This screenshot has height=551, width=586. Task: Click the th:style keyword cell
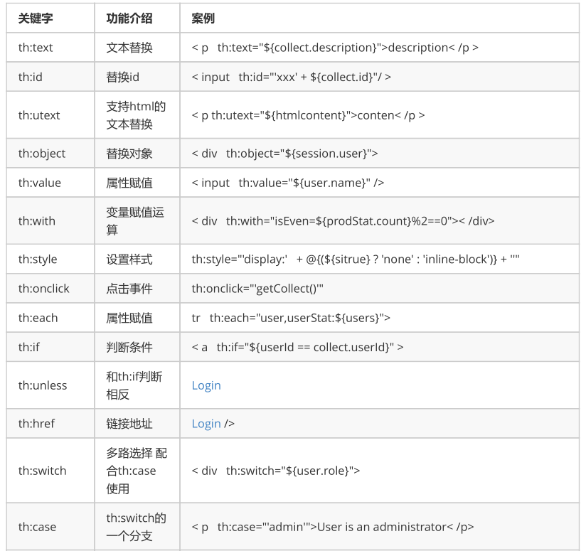[x=38, y=260]
